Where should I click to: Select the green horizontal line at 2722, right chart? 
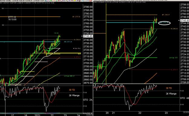pyautogui.click(x=132, y=58)
